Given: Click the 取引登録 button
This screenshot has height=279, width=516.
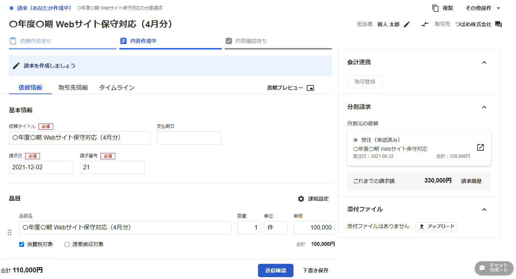Looking at the screenshot, I should (x=365, y=82).
